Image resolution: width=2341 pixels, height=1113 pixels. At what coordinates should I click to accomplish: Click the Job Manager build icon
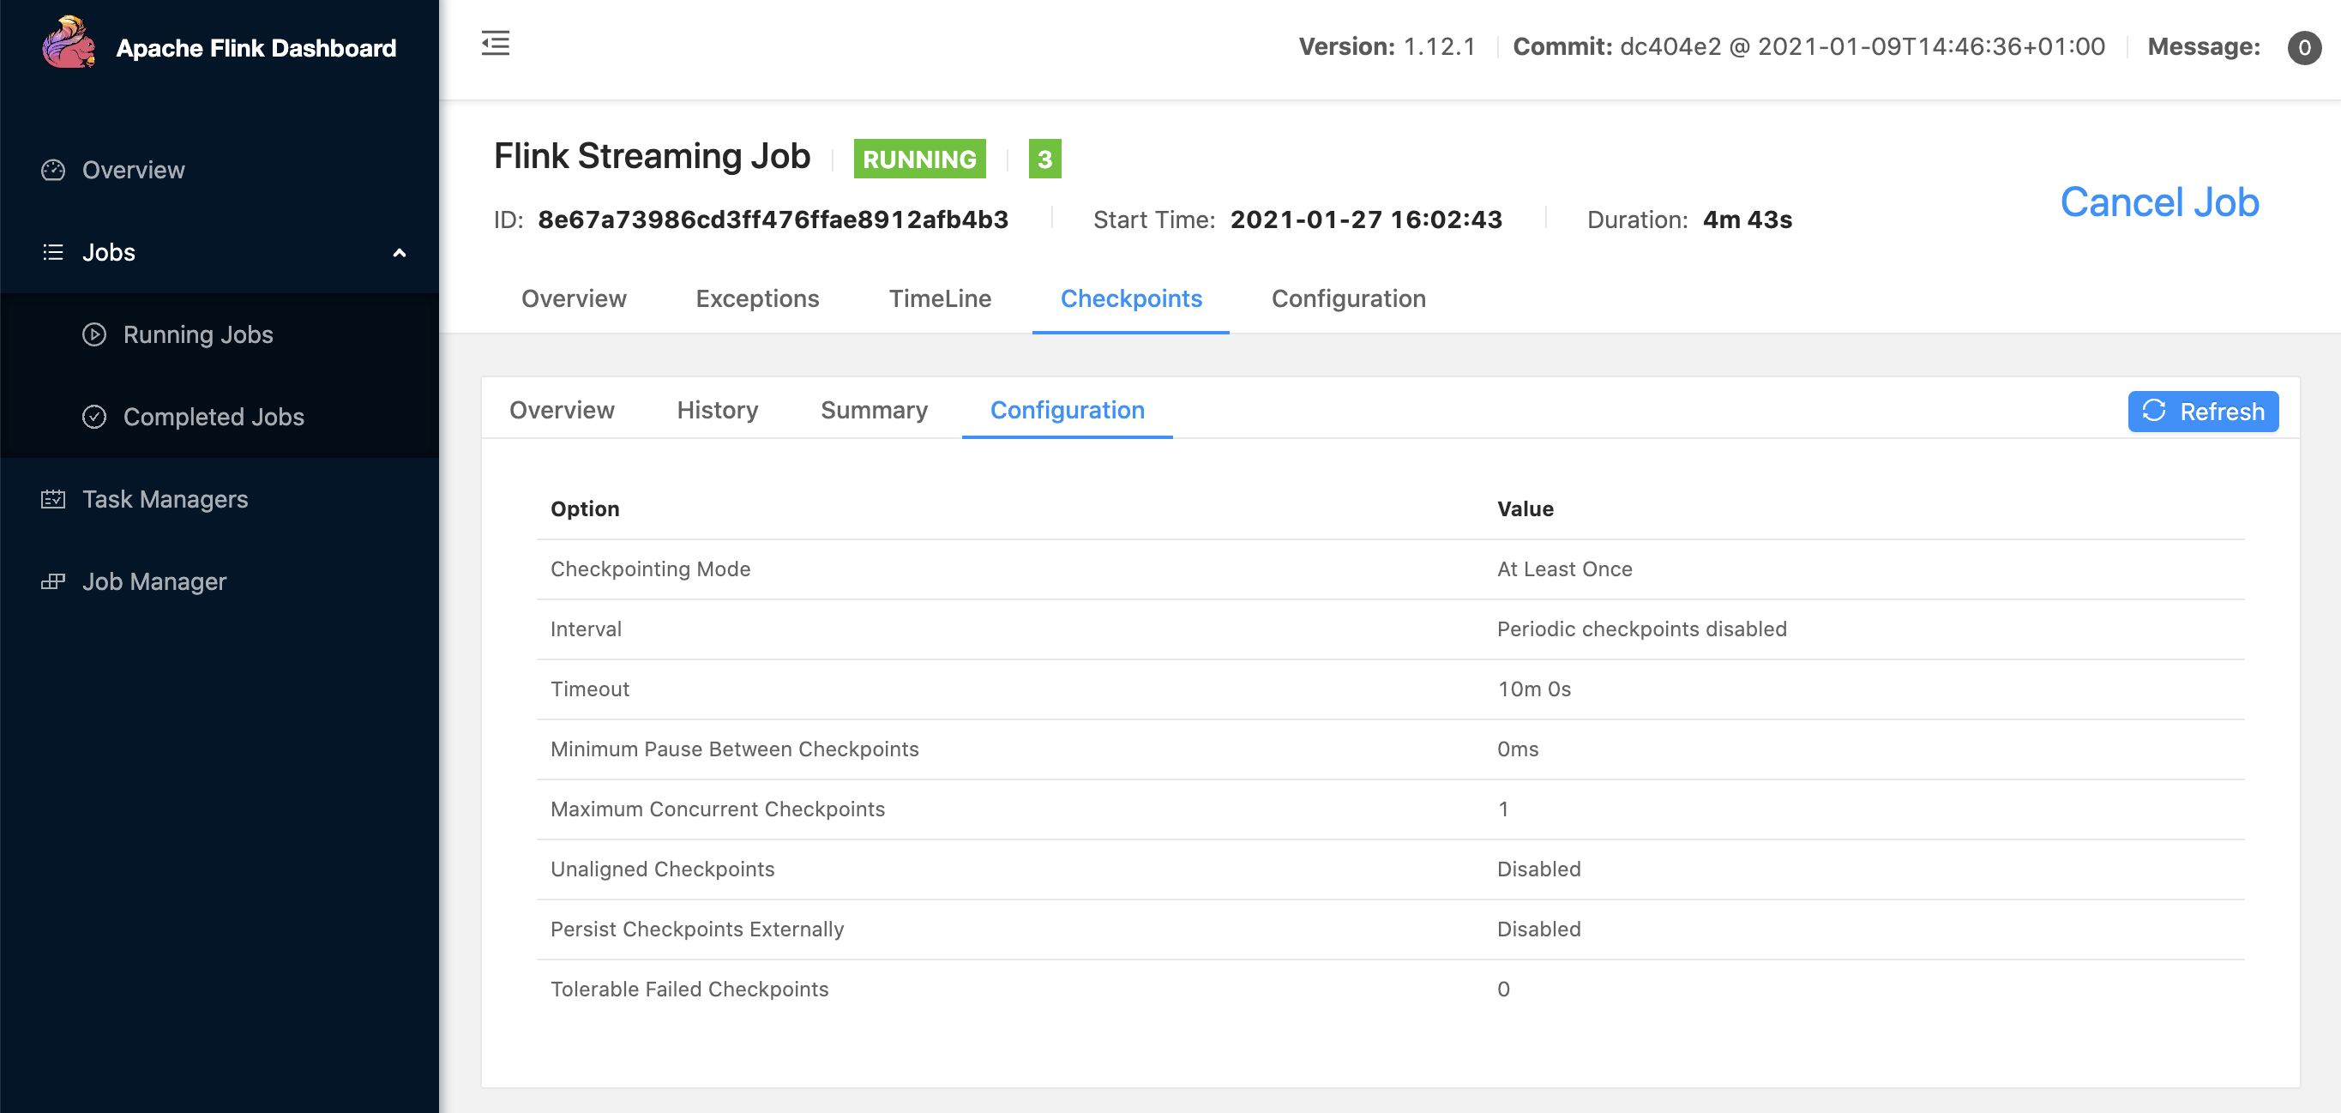coord(52,581)
